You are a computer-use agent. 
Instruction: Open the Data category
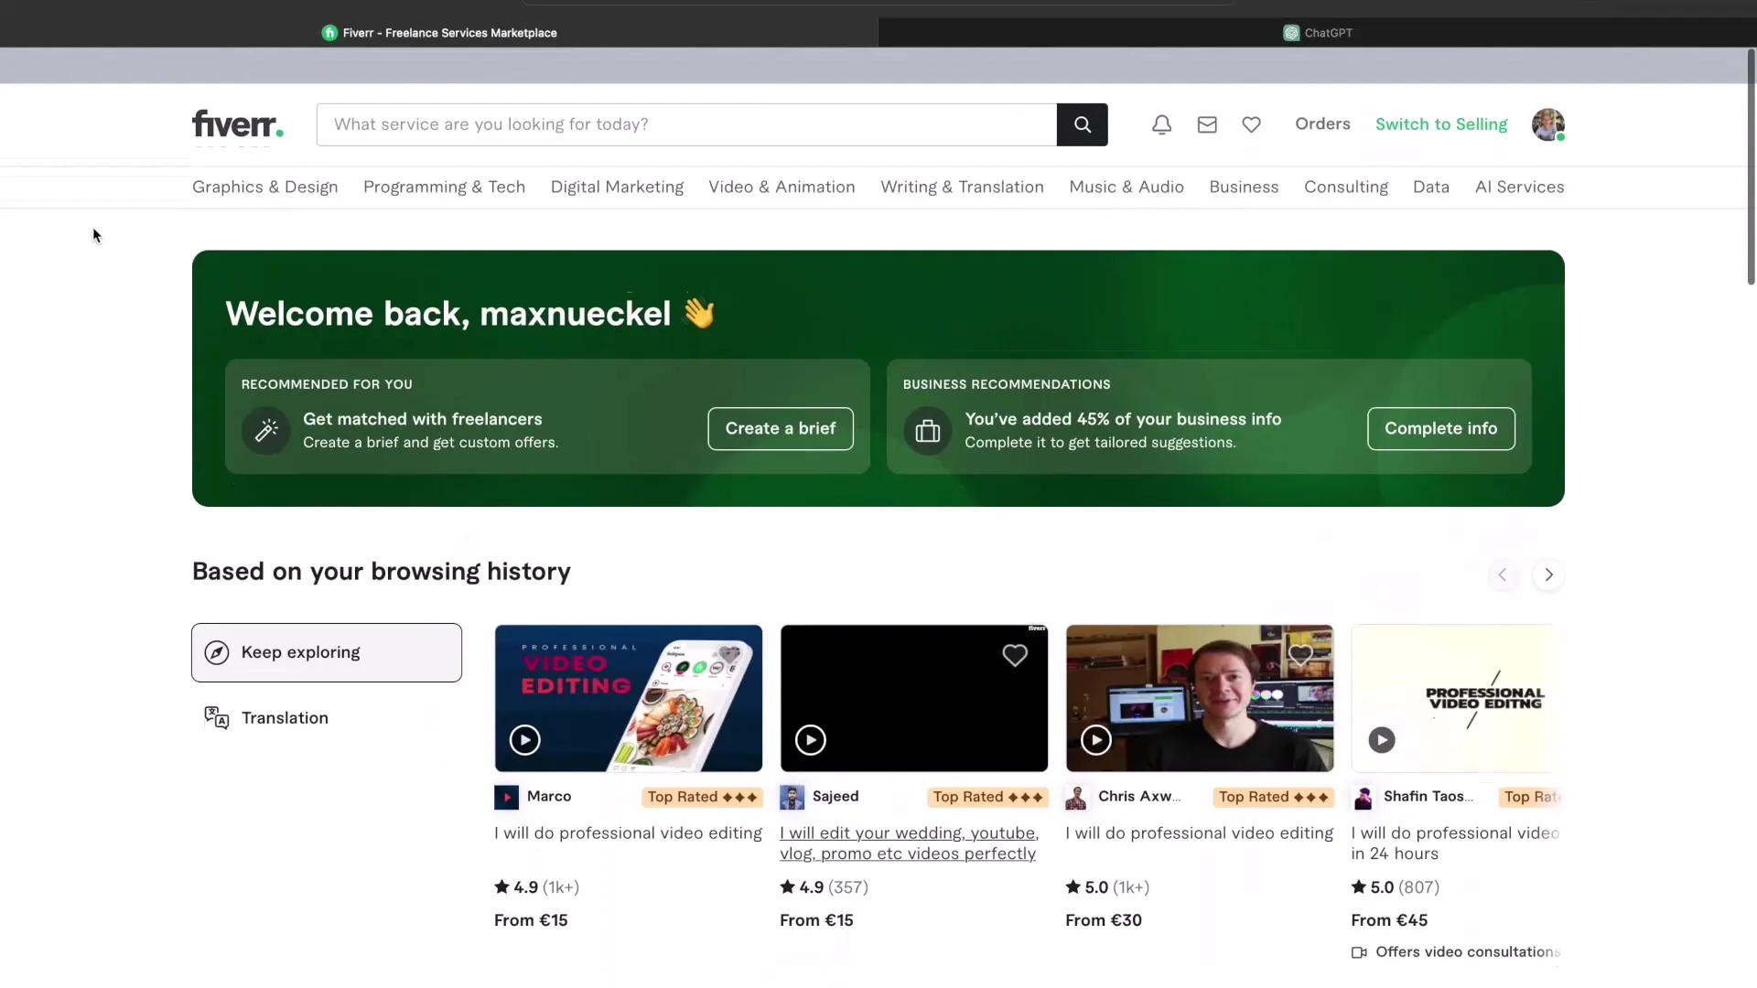[x=1430, y=188]
